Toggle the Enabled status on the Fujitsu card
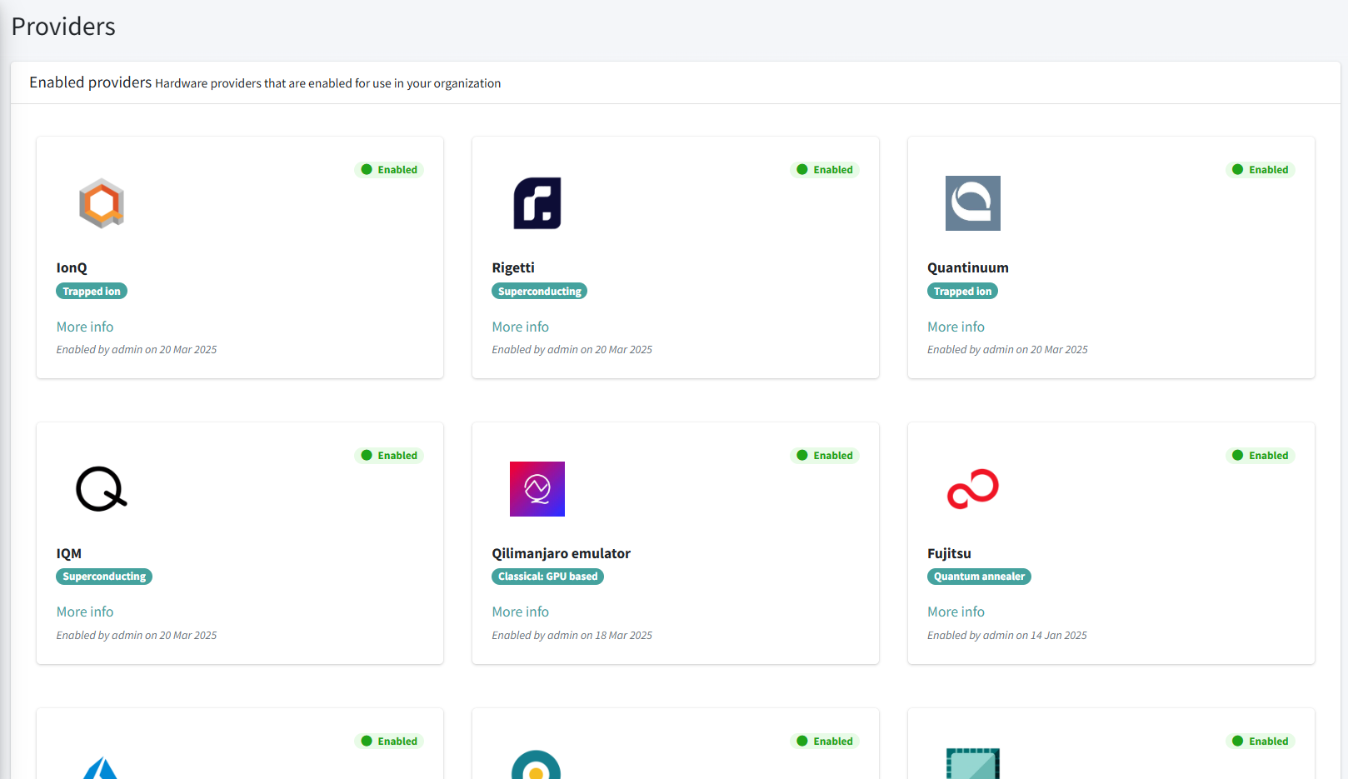Screen dimensions: 1348x779 click(1261, 455)
